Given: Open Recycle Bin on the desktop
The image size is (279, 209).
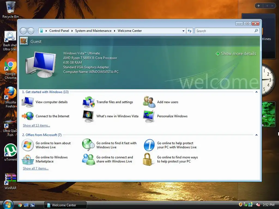Looking at the screenshot, I should coord(11,10).
